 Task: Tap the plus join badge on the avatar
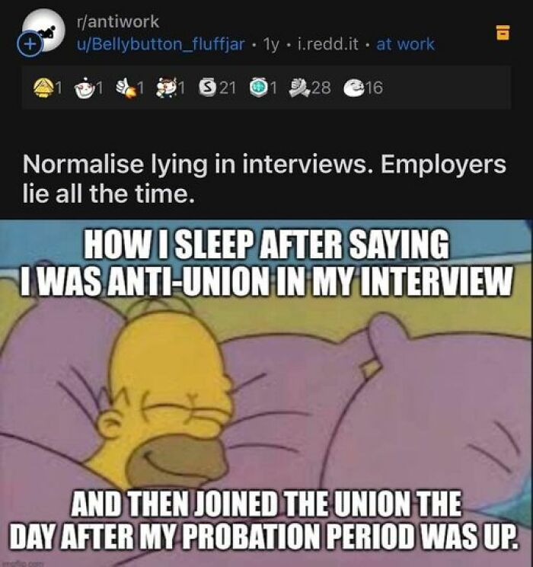coord(30,44)
